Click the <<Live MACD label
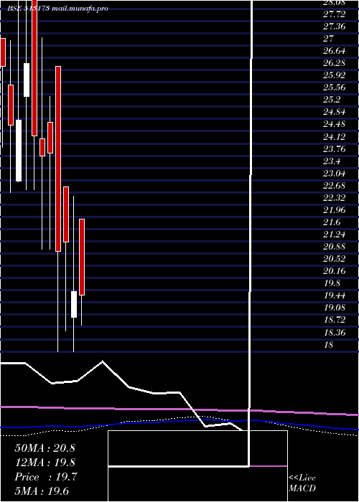 (x=302, y=483)
